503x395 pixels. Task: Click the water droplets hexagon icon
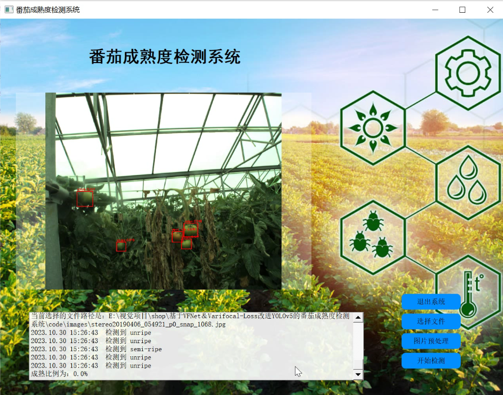pos(468,183)
